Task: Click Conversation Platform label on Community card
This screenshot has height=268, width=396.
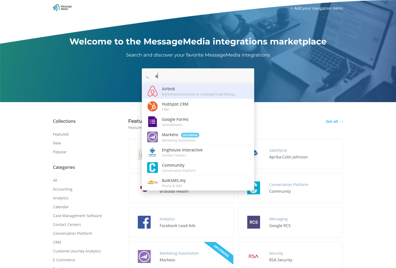Action: 289,185
